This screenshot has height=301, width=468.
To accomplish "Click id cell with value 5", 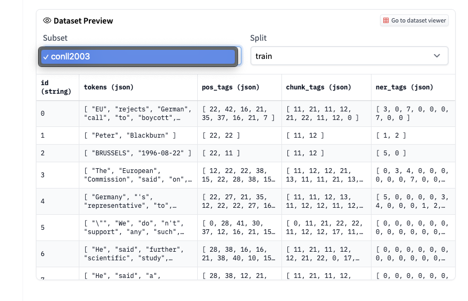I will (57, 228).
